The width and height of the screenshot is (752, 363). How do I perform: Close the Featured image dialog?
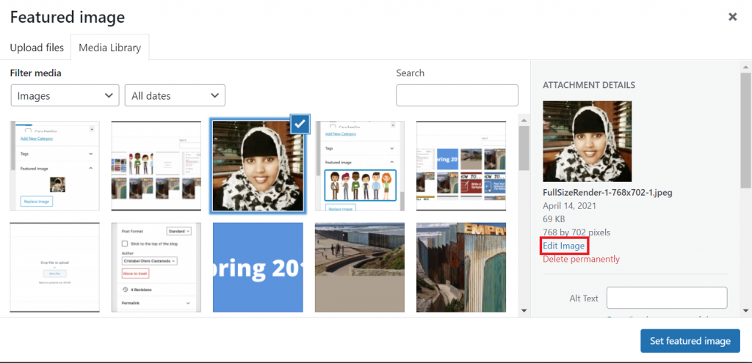(732, 18)
